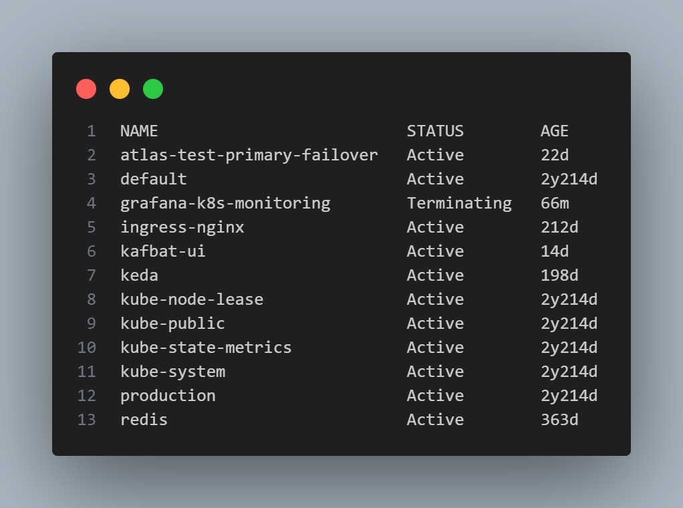Click the redis namespace name
This screenshot has width=683, height=508.
144,420
